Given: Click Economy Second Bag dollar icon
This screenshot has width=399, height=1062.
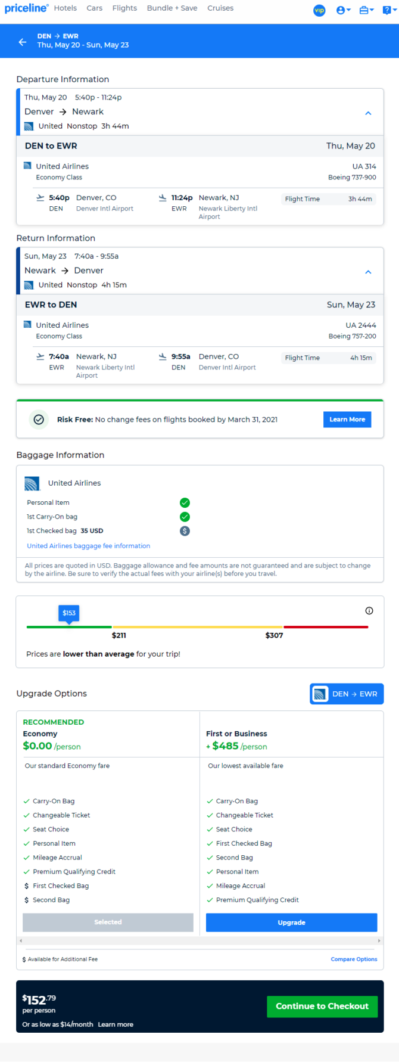Looking at the screenshot, I should coord(26,900).
